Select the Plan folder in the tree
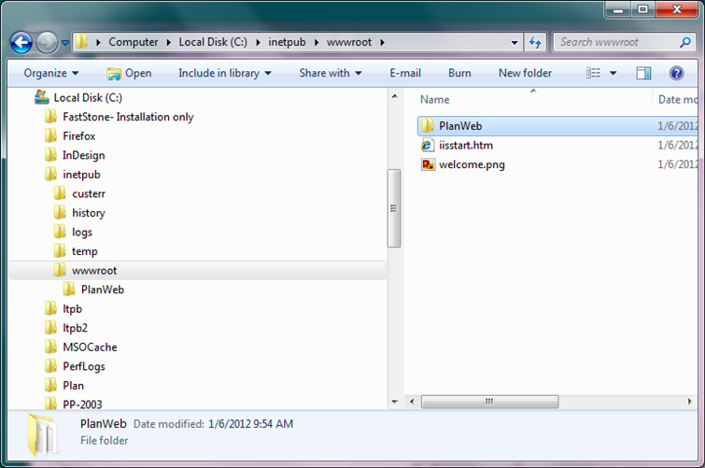This screenshot has width=705, height=468. (x=73, y=386)
